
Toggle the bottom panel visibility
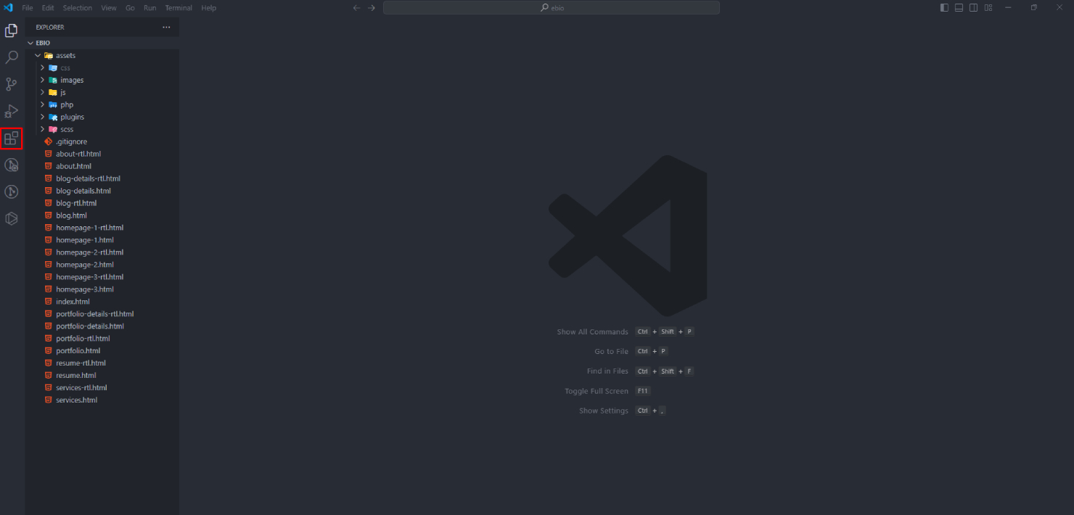point(959,8)
